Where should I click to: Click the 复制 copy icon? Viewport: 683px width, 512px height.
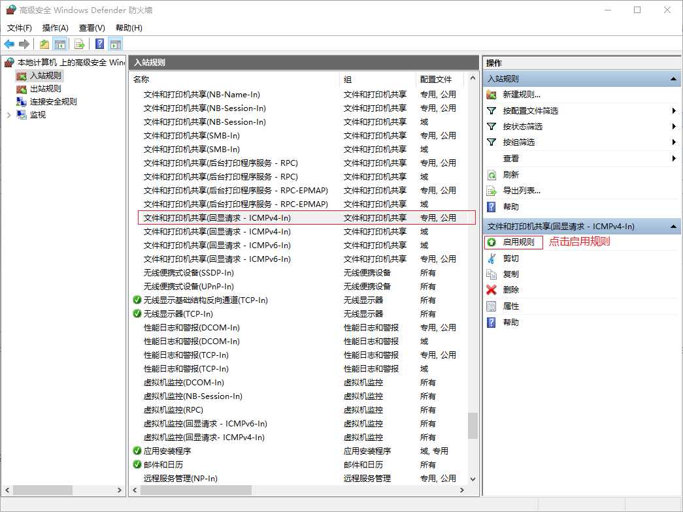click(x=491, y=274)
